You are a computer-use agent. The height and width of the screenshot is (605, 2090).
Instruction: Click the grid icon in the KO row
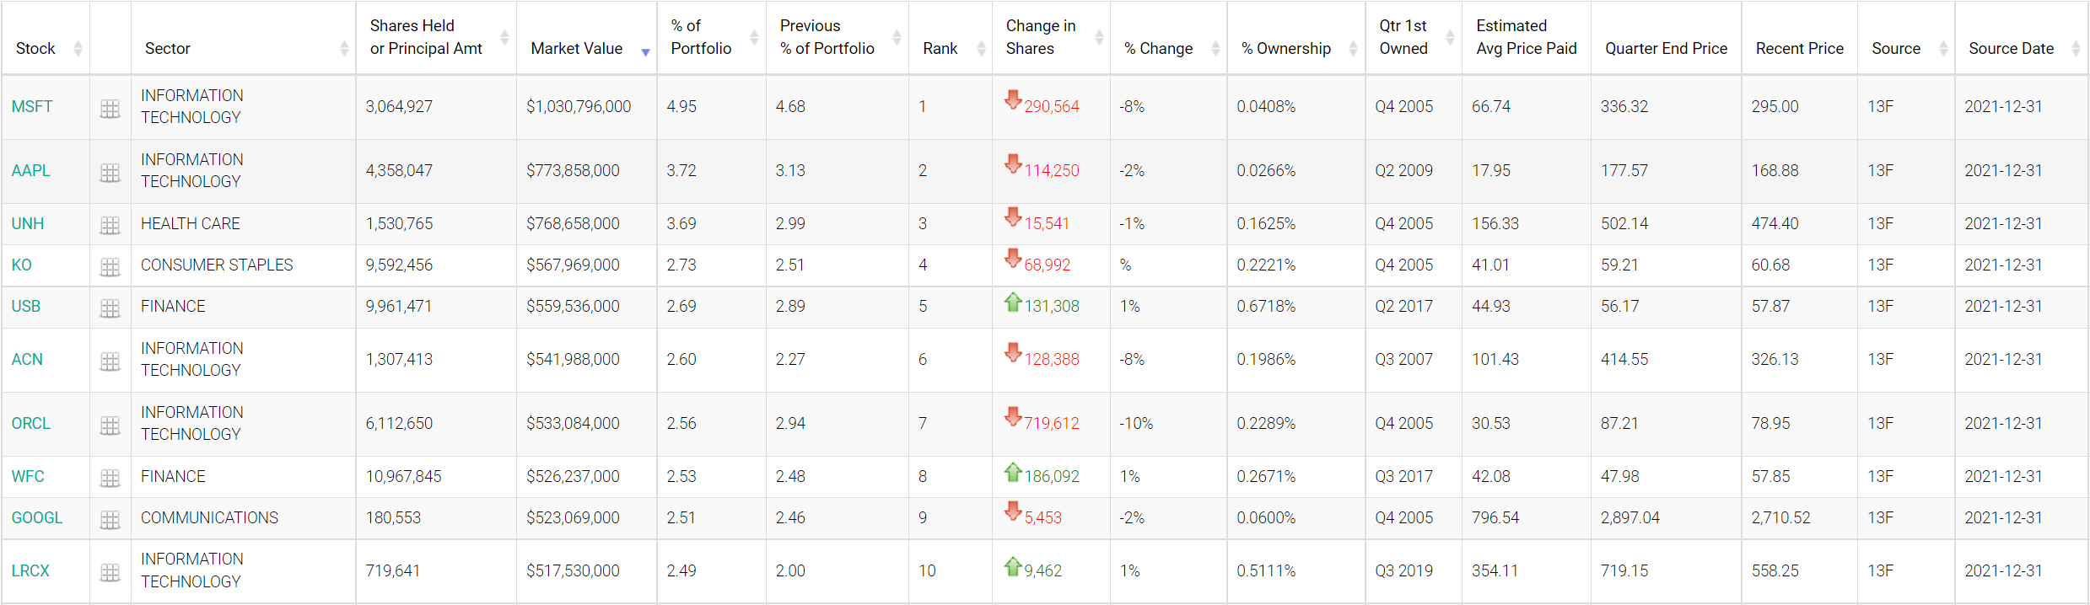[110, 267]
